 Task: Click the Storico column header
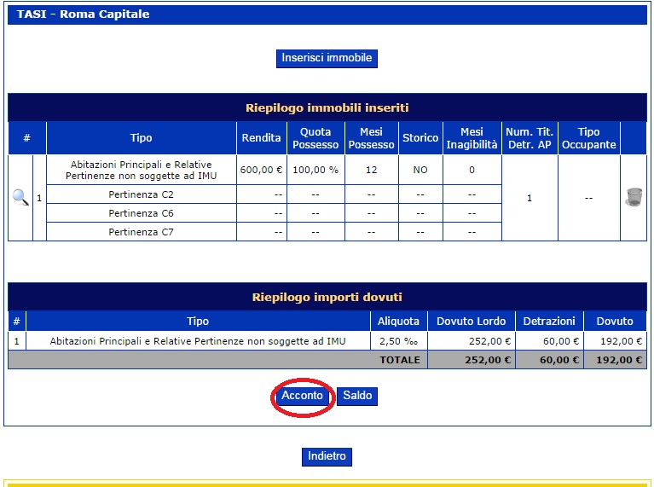420,138
